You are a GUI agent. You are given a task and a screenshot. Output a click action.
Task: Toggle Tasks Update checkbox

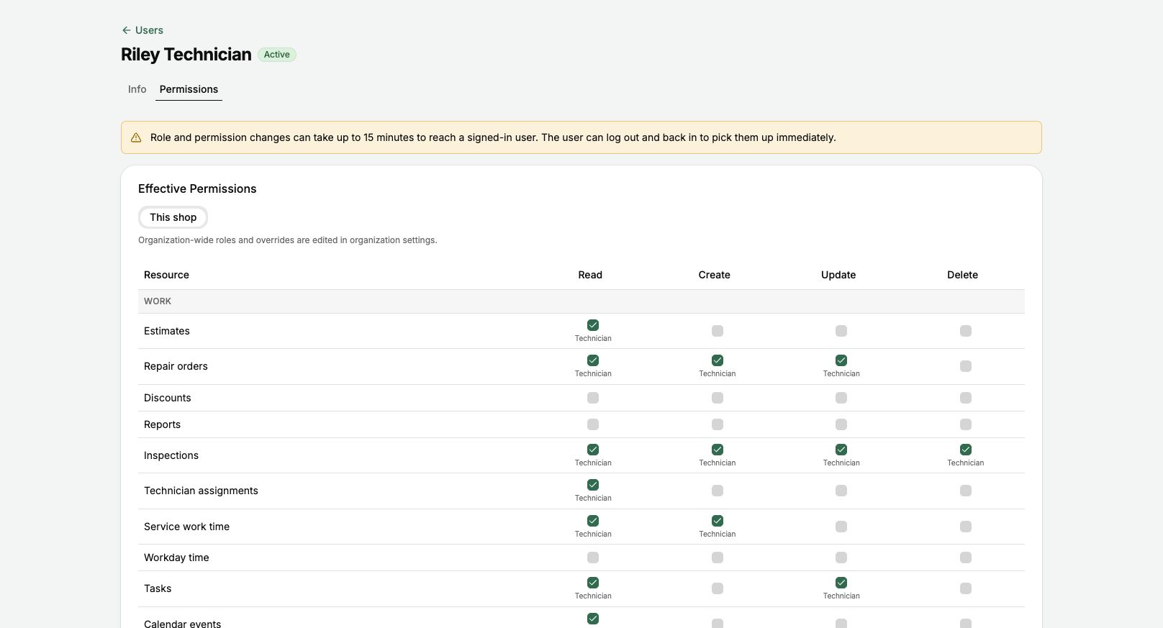point(841,583)
